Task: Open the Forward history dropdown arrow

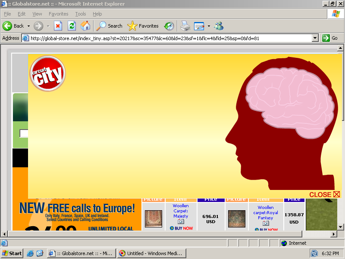Action: (48, 26)
